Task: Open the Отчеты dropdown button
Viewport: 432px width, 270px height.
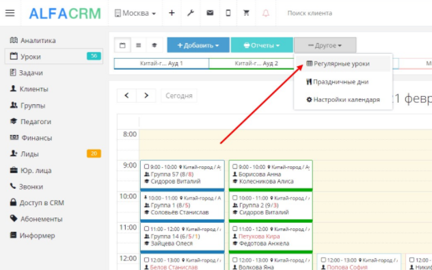Action: 262,45
